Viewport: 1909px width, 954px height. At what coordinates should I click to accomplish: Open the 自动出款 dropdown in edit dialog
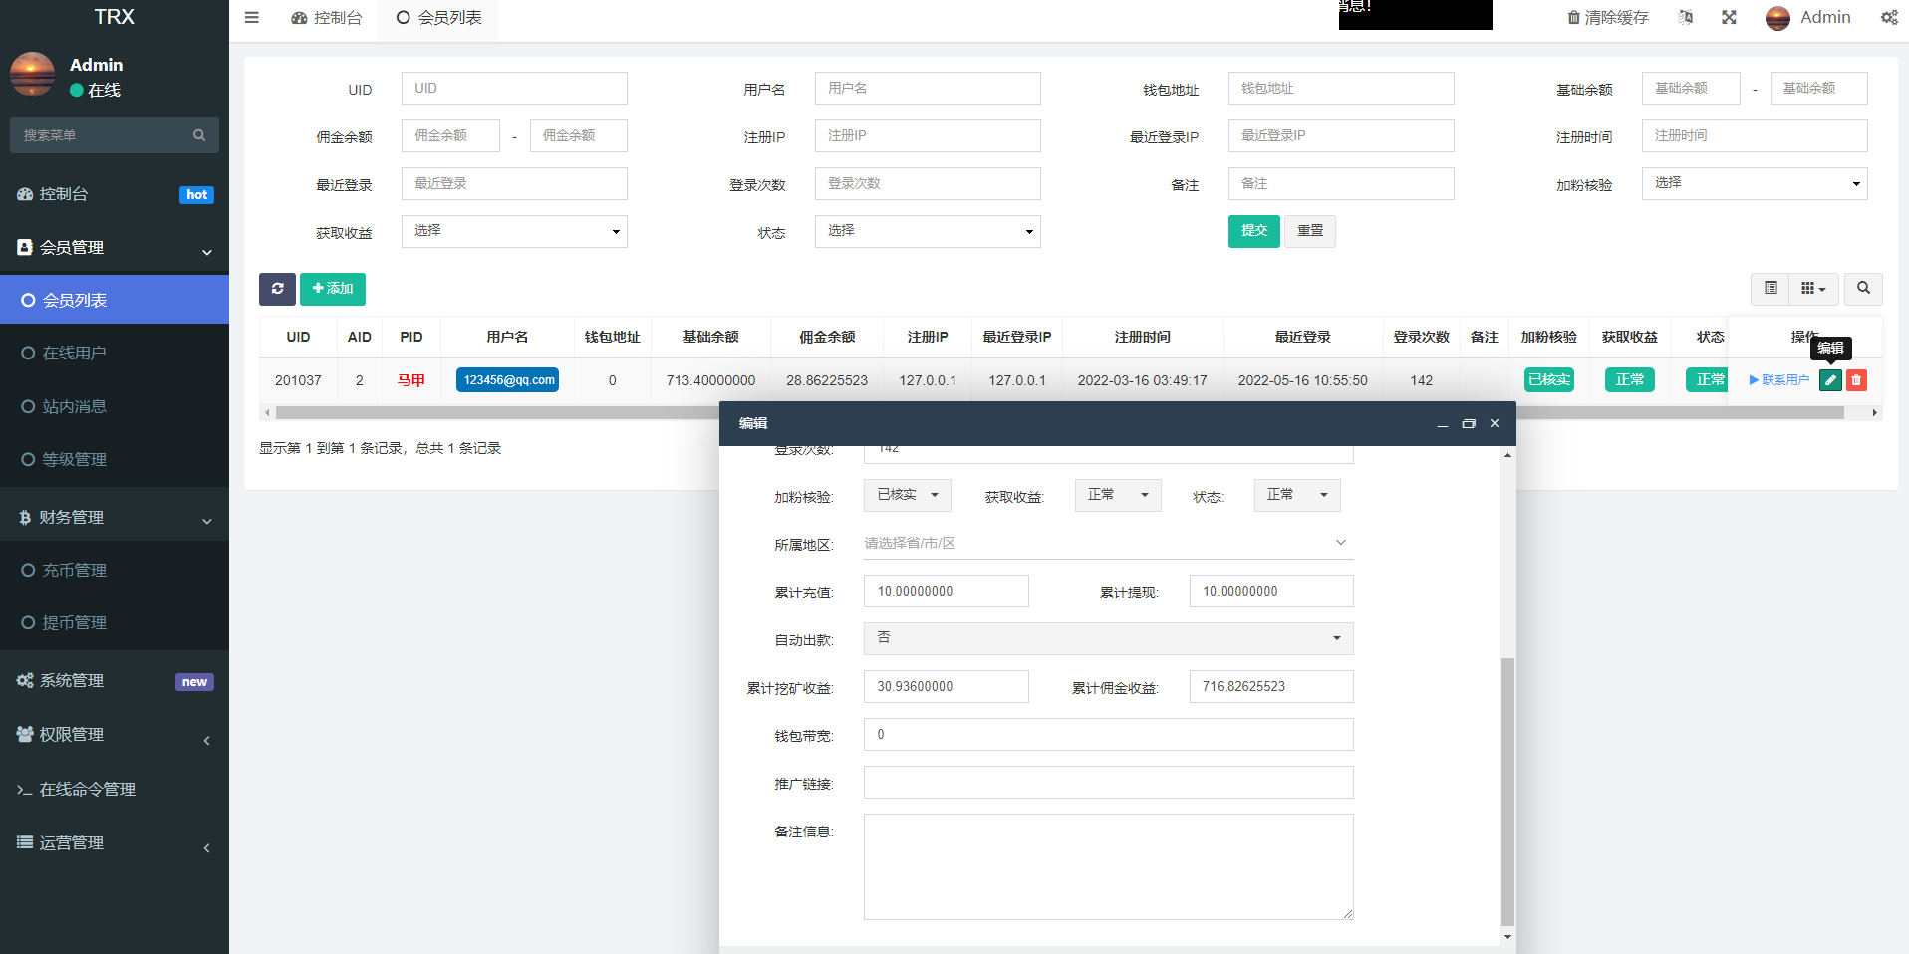[1107, 638]
